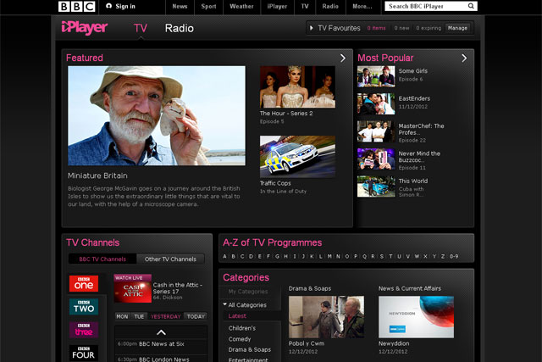Click the Most Popular heading
Viewport: 542px width, 362px height.
tap(385, 58)
